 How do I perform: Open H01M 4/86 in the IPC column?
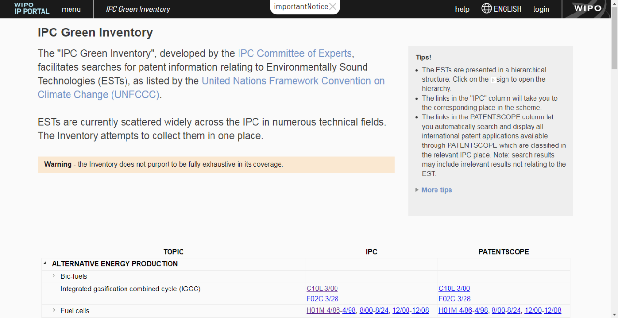pos(323,310)
